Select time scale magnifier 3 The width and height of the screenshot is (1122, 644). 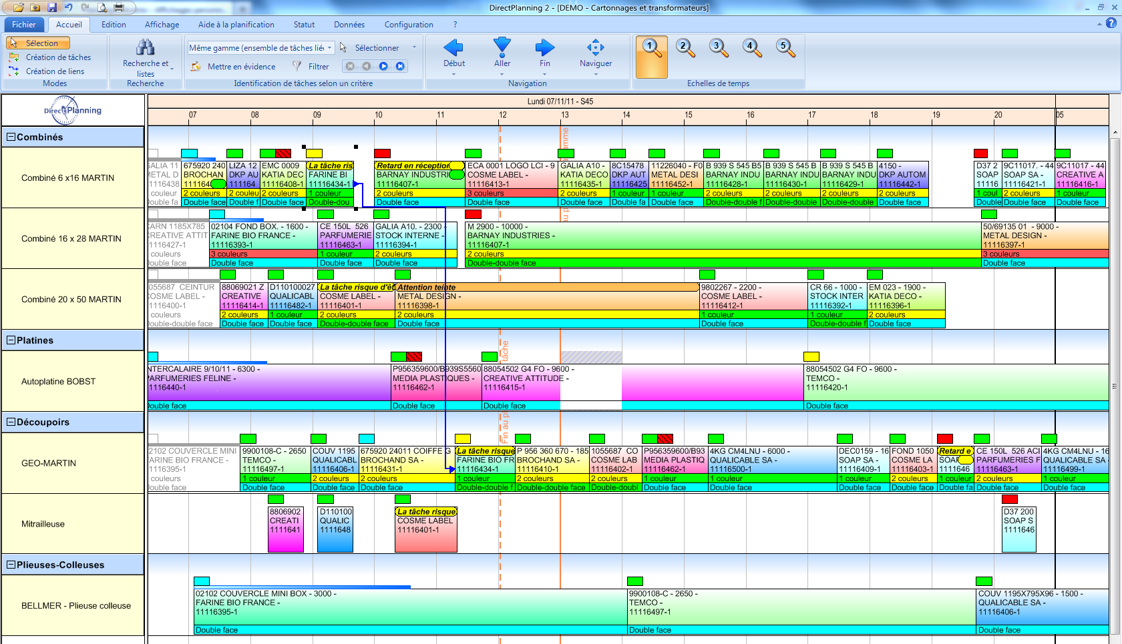point(719,47)
